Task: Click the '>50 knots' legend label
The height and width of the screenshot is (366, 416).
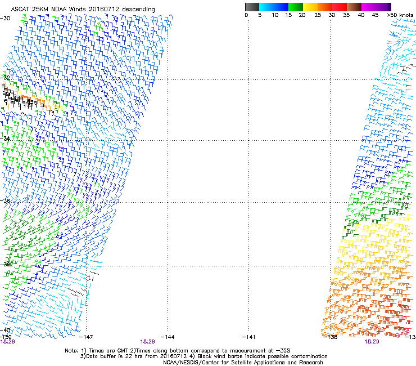Action: [x=400, y=15]
